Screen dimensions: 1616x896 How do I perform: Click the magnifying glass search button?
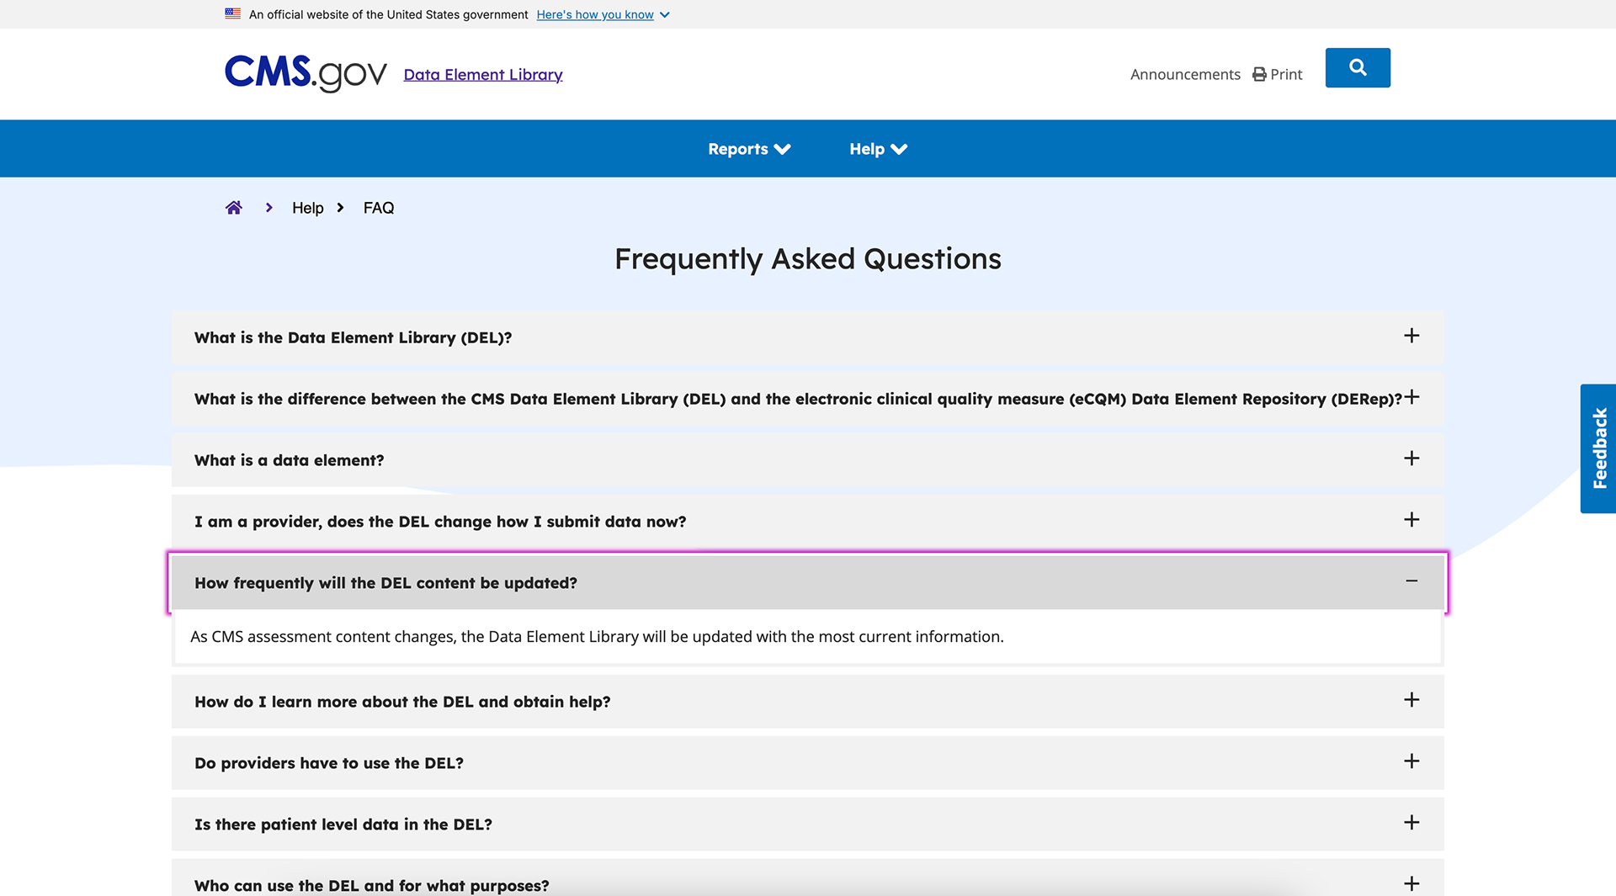pyautogui.click(x=1357, y=67)
